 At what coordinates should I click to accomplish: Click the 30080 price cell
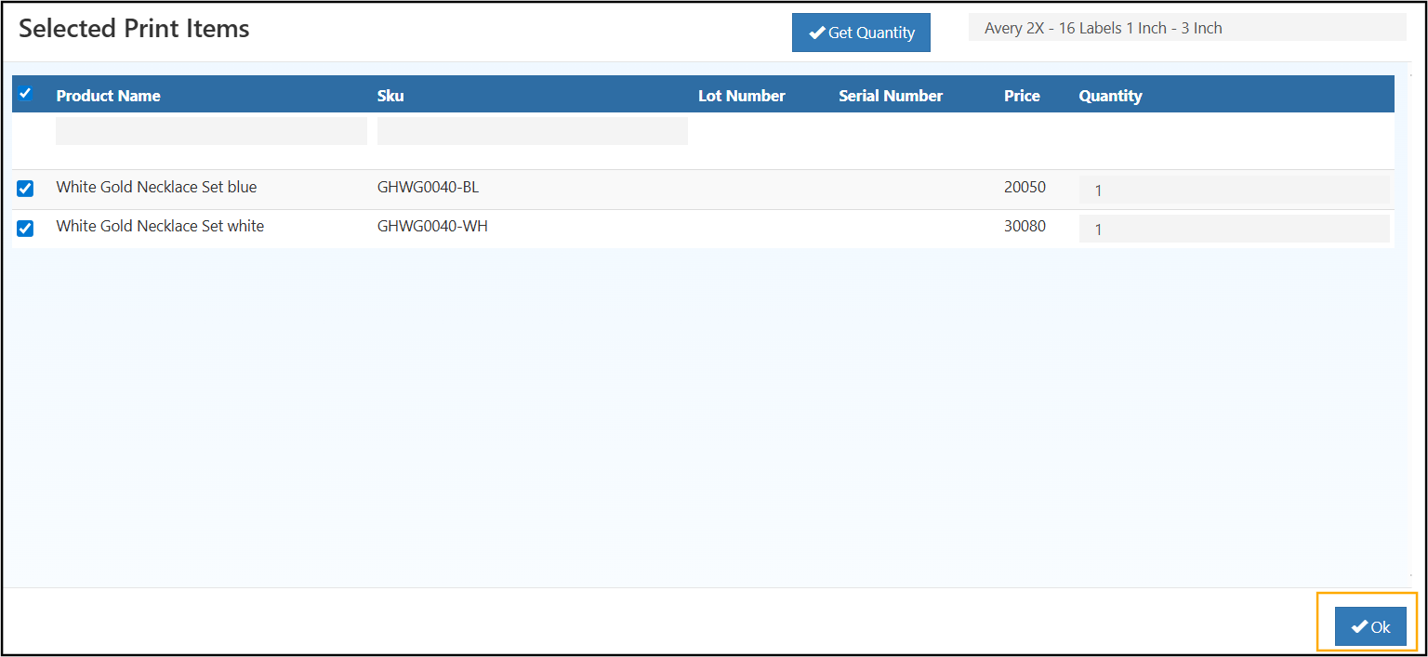coord(1025,226)
